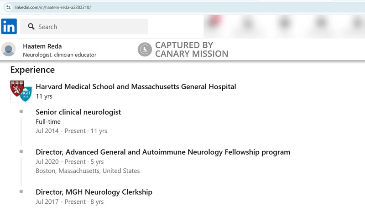The width and height of the screenshot is (365, 216).
Task: Click the timeline bullet beside Senior clinical neurologist
Action: coord(21,111)
